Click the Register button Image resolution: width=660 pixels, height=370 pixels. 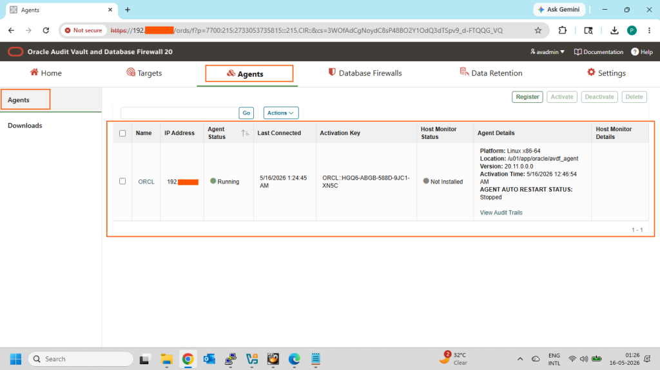tap(527, 97)
